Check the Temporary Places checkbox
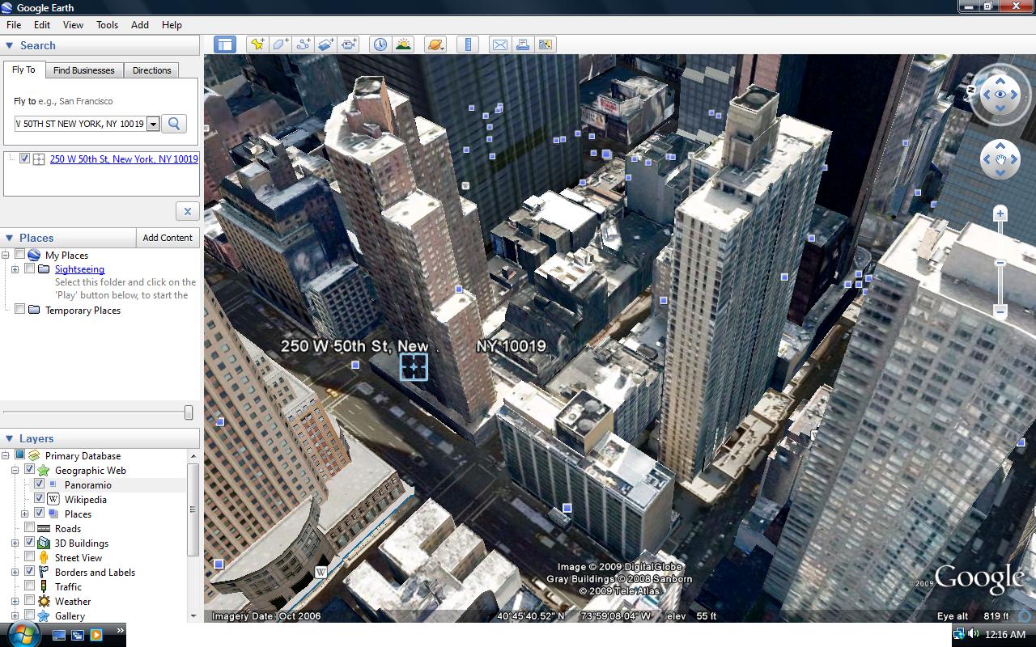The image size is (1036, 647). pyautogui.click(x=19, y=310)
